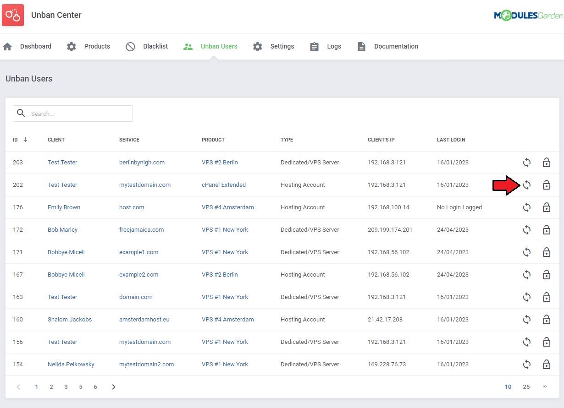Image resolution: width=564 pixels, height=408 pixels.
Task: Open client Nelida Pelkowsky
Action: tap(71, 364)
